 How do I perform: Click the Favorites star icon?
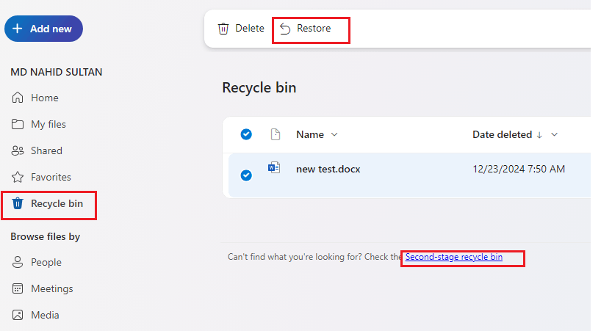click(x=18, y=177)
